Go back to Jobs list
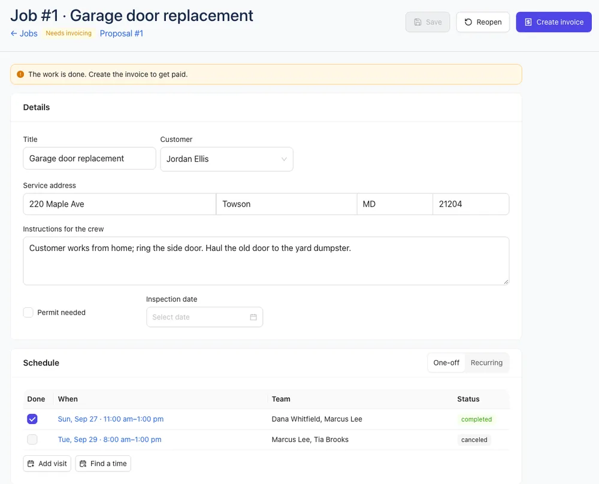 pyautogui.click(x=24, y=34)
